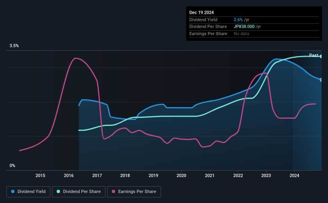This screenshot has height=203, width=328.
Task: Click the Dec 19 2024 tooltip date
Action: click(201, 12)
